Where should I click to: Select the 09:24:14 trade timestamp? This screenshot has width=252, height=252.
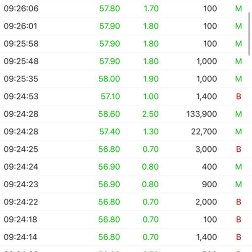click(21, 237)
